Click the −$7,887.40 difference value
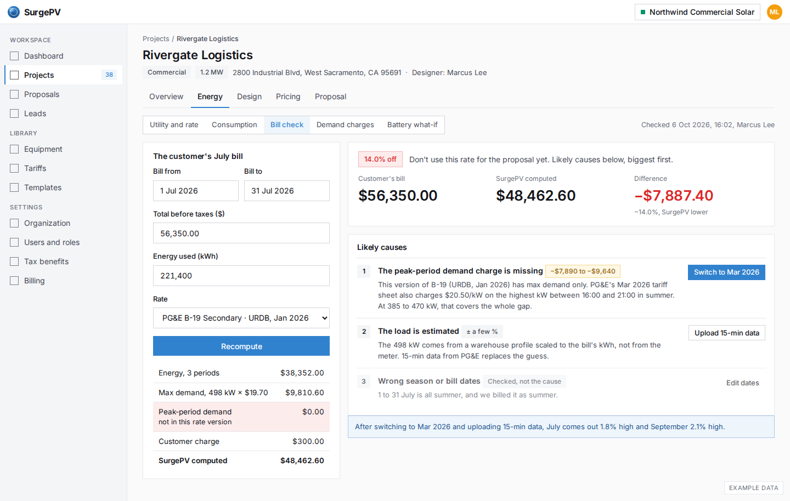 [x=674, y=196]
